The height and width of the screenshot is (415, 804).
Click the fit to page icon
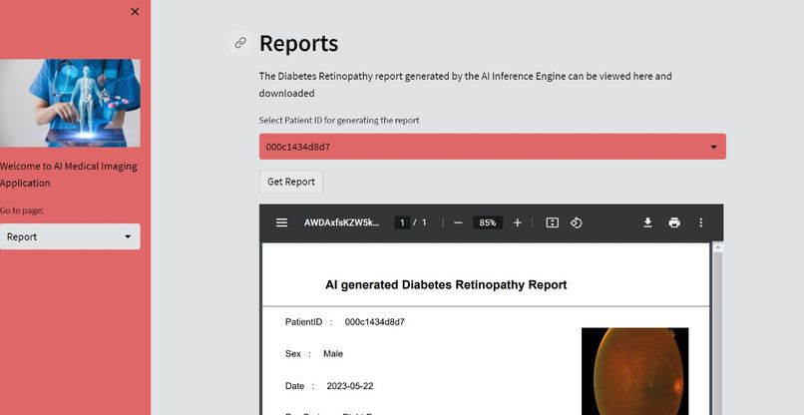click(553, 222)
